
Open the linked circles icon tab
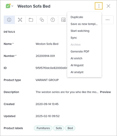point(42,20)
